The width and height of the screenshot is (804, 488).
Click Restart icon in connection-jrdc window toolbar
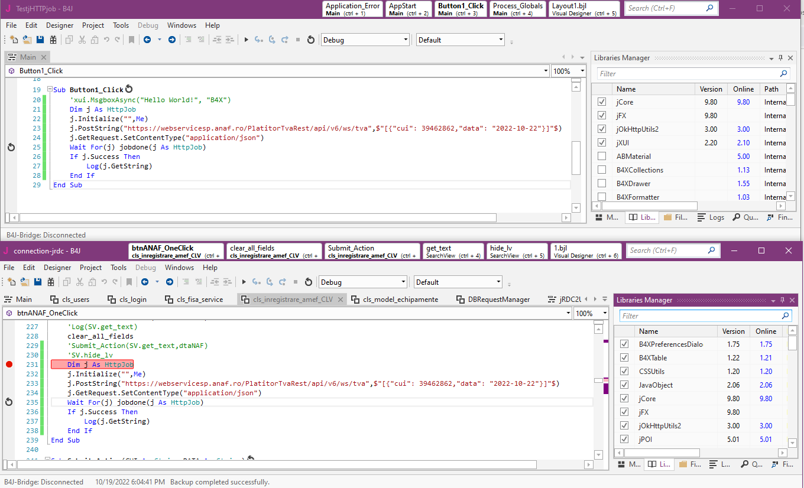(x=308, y=282)
